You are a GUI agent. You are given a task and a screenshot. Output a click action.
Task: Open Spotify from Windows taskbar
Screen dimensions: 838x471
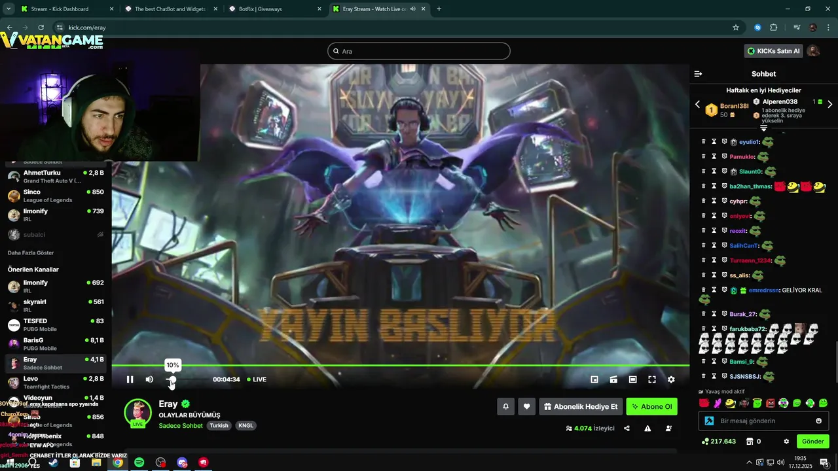(139, 462)
